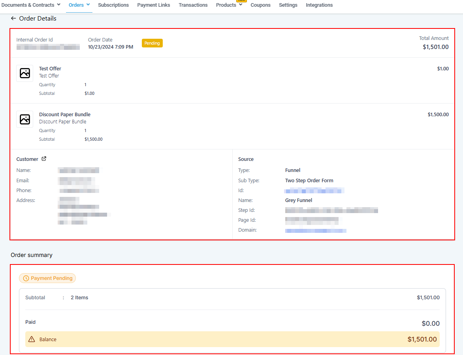Click the Test Offer product title
This screenshot has height=355, width=463.
(x=50, y=69)
